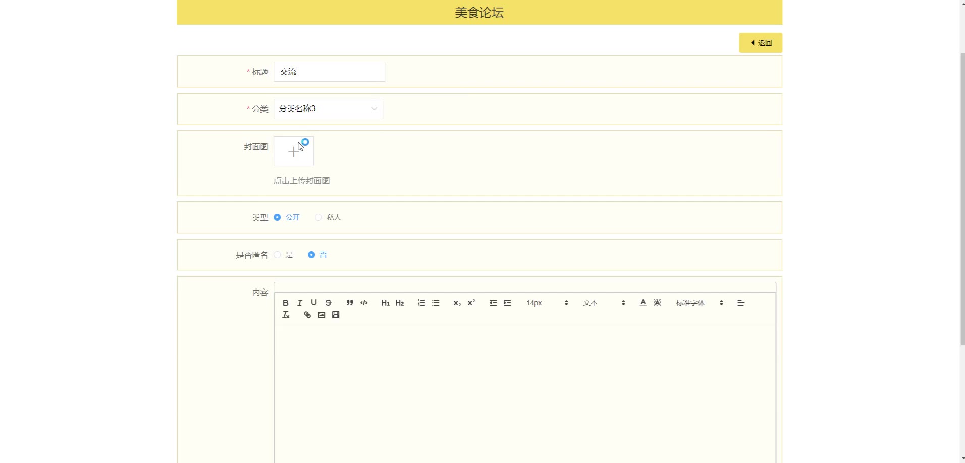Viewport: 965px width, 463px height.
Task: Select the 私人 type radio button
Action: [318, 217]
